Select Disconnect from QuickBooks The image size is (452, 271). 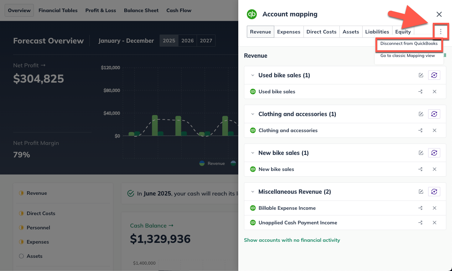coord(409,44)
